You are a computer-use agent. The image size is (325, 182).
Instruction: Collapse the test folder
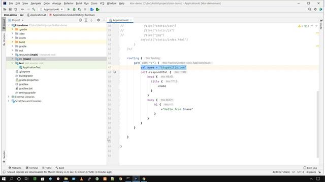click(x=12, y=63)
